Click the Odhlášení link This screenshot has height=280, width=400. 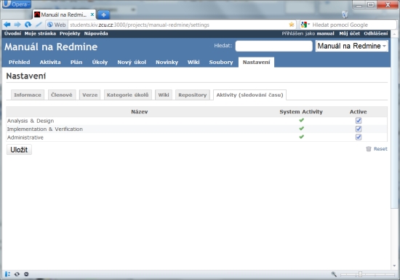pyautogui.click(x=376, y=33)
